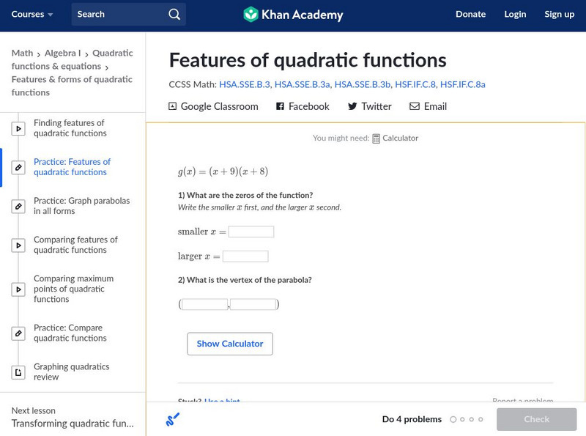The width and height of the screenshot is (586, 436).
Task: Open Comparing maximum points of quadratic functions
Action: [x=73, y=289]
